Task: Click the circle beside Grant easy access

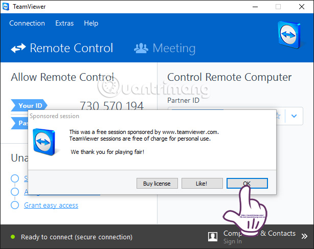Action: pyautogui.click(x=15, y=205)
